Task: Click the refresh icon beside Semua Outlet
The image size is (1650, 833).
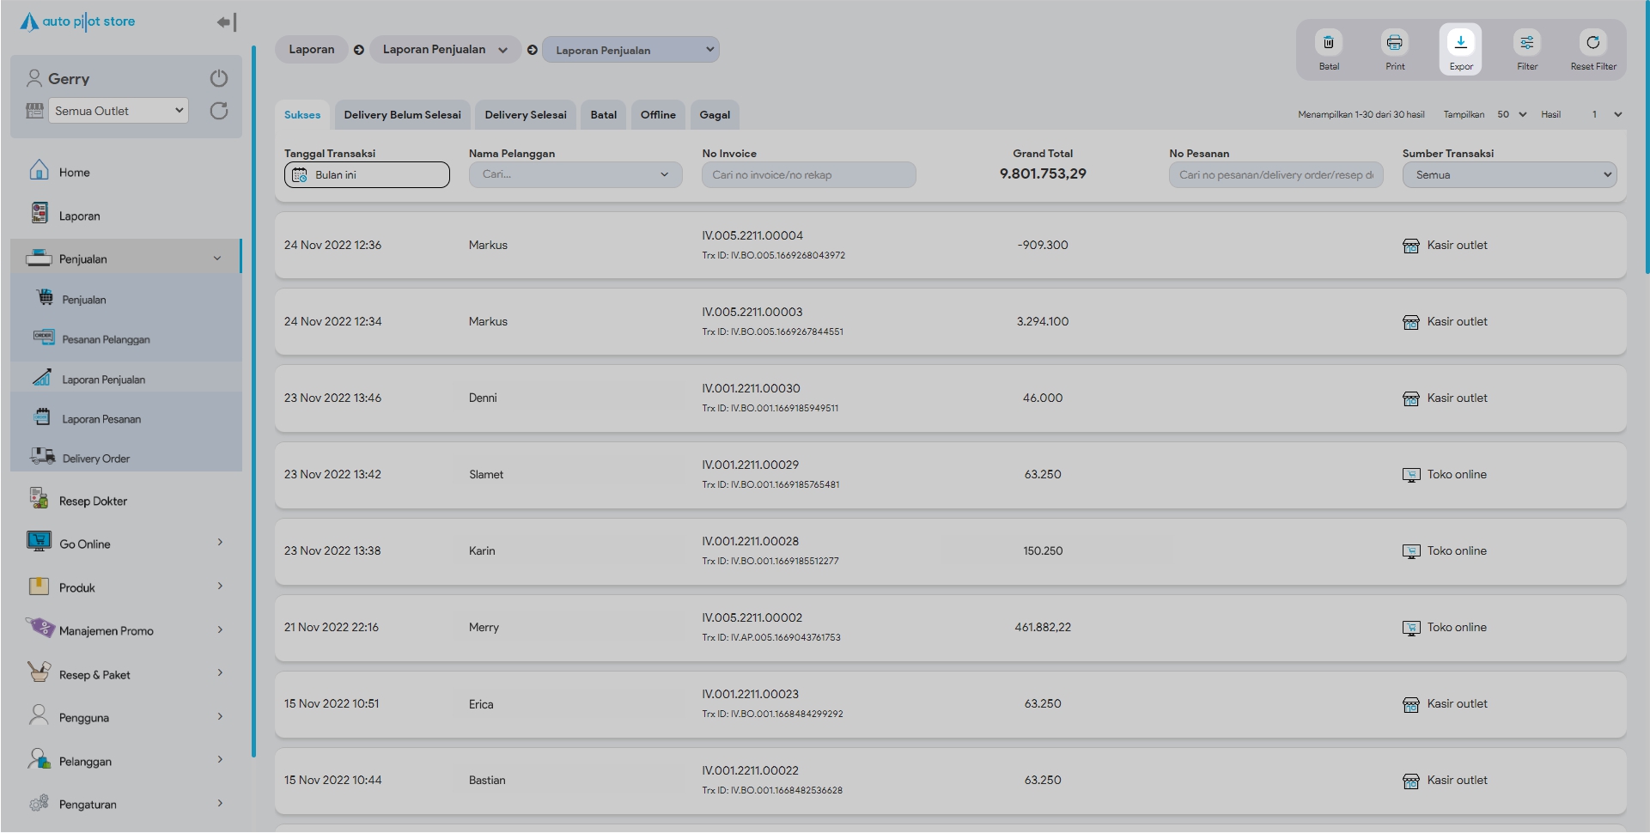Action: click(219, 111)
